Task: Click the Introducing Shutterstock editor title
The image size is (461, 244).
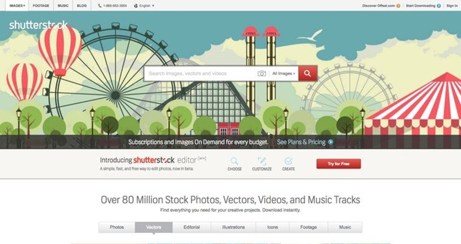Action: coord(153,160)
